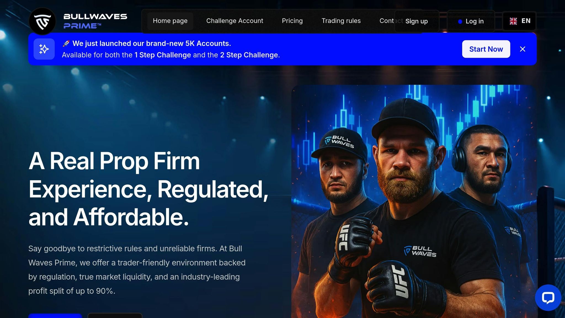565x318 pixels.
Task: Follow the 1 Step Challenge link
Action: 162,55
